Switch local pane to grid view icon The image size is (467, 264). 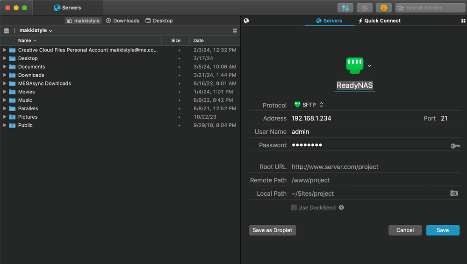tap(235, 30)
